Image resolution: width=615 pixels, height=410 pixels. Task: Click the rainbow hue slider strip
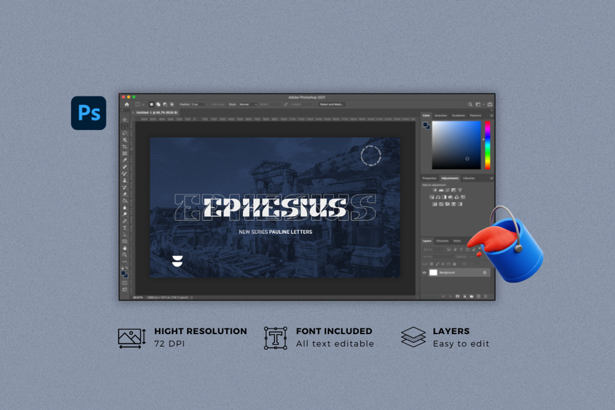pyautogui.click(x=487, y=145)
